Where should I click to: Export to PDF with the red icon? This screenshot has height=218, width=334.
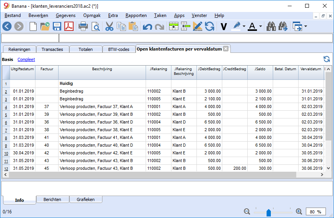tap(69, 27)
